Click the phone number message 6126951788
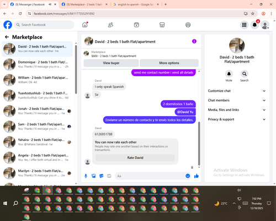The width and height of the screenshot is (276, 221). (103, 134)
